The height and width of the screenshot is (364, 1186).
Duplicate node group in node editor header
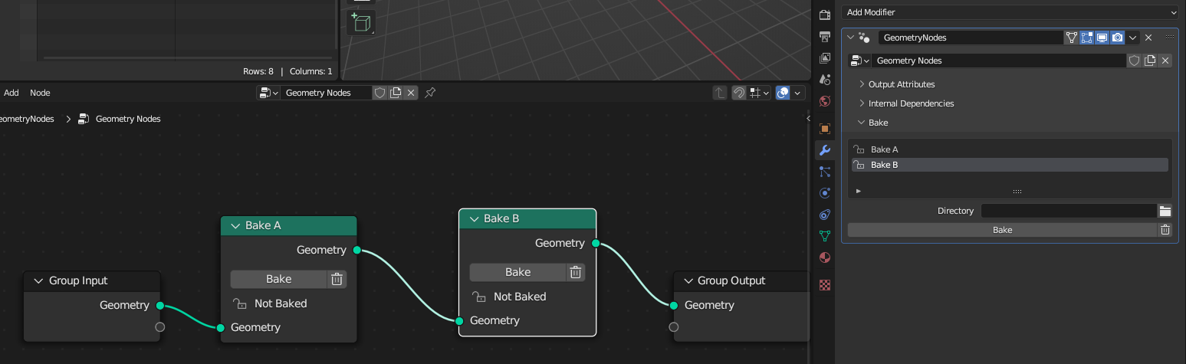(396, 93)
